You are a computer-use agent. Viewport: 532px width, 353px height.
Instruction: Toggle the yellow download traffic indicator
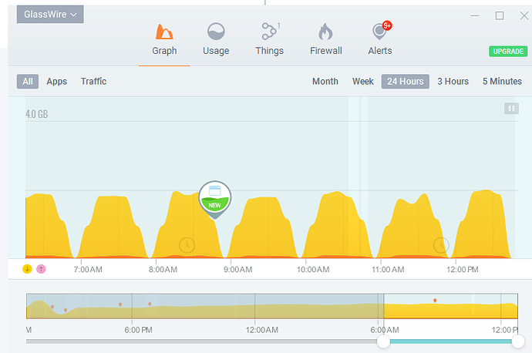pyautogui.click(x=27, y=269)
